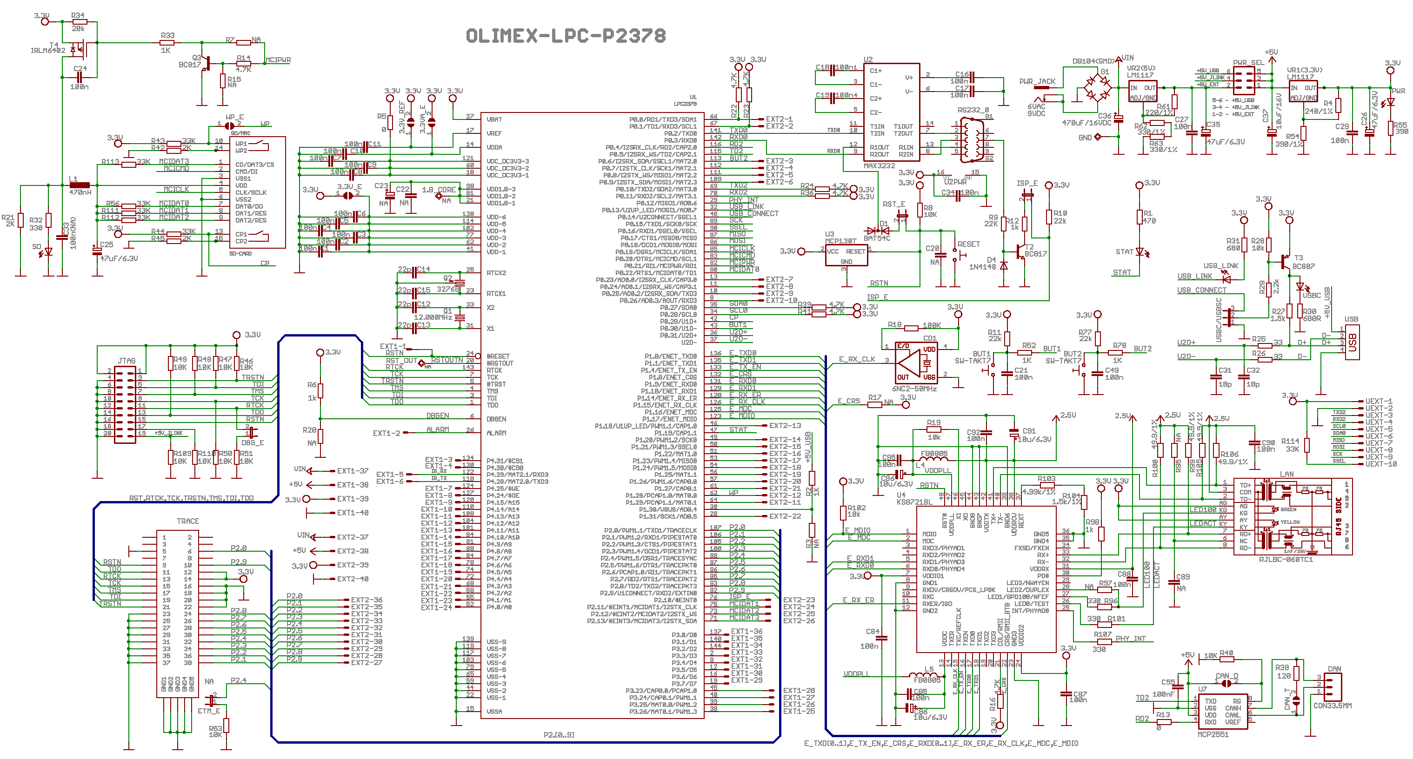Click the LEDACT KY label
This screenshot has width=1413, height=759.
1208,524
